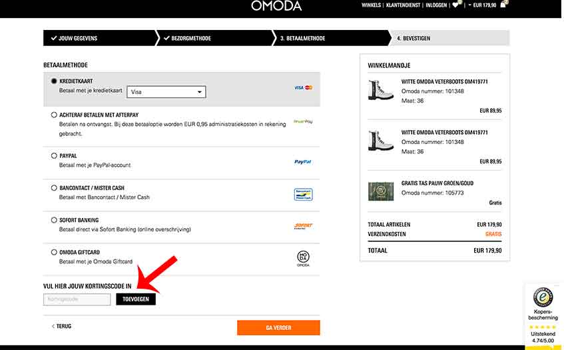This screenshot has width=564, height=350.
Task: Select Achteraf betalen met AfterPay option
Action: [54, 115]
